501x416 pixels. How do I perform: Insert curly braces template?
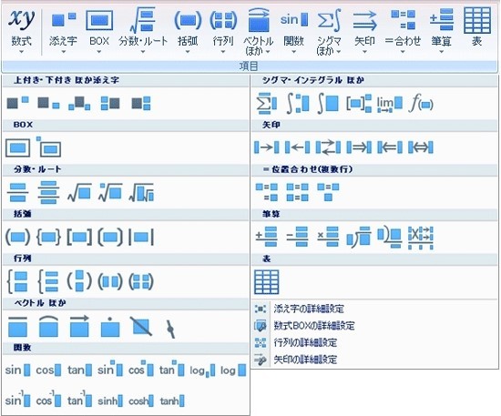pyautogui.click(x=48, y=238)
